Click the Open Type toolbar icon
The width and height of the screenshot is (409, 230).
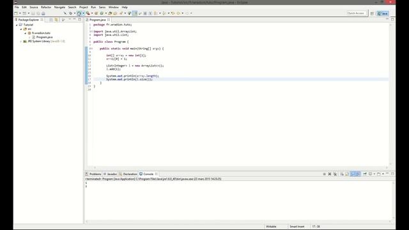pyautogui.click(x=110, y=13)
